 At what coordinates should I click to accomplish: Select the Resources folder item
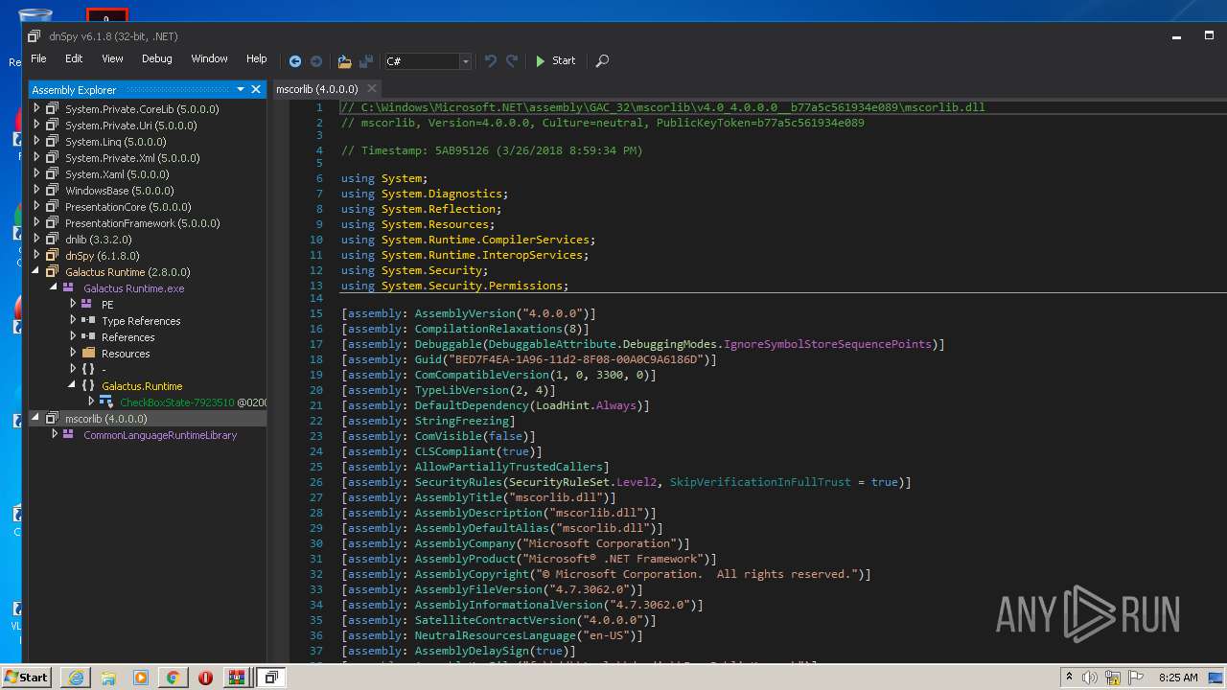tap(126, 354)
